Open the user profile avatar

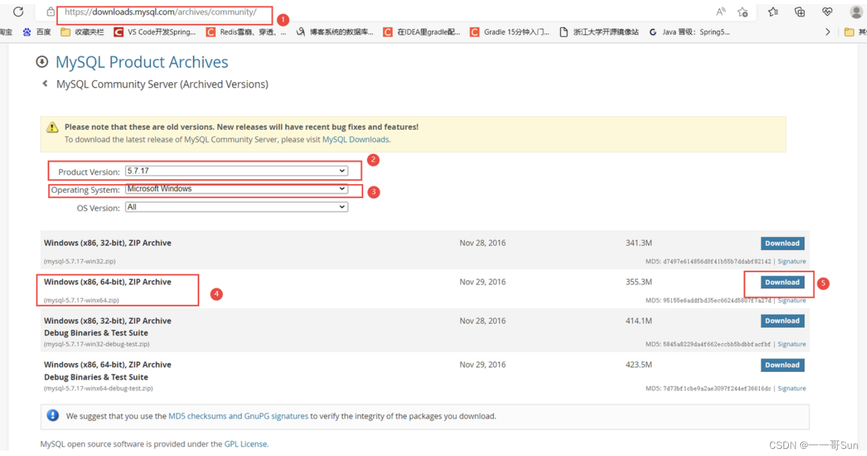[856, 12]
